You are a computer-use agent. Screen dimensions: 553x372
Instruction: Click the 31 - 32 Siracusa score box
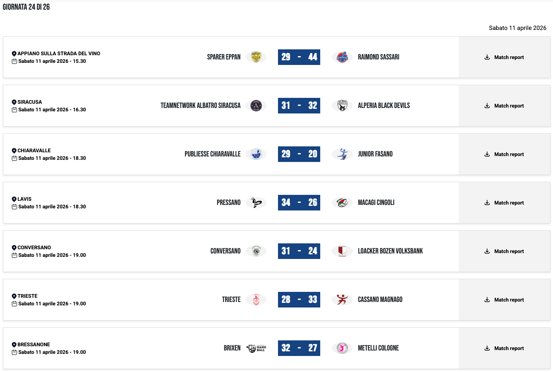(x=299, y=105)
